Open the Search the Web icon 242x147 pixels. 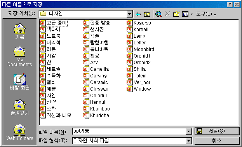click(158, 14)
